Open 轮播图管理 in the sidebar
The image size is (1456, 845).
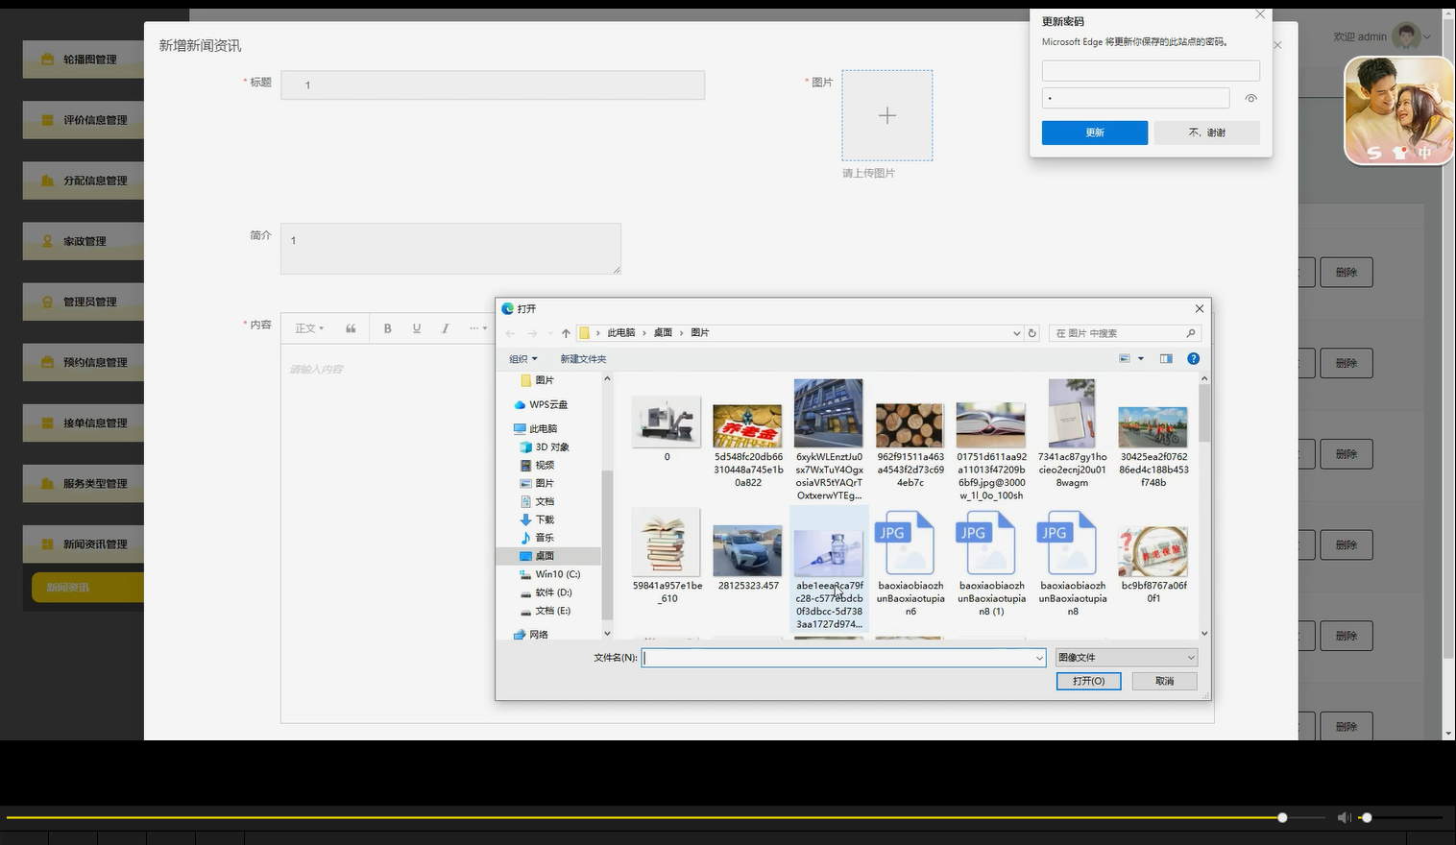coord(84,60)
